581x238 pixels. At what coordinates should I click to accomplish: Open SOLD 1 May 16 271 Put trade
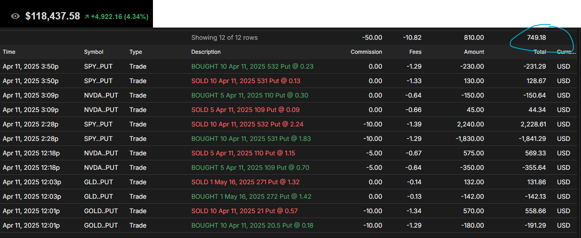click(x=245, y=182)
